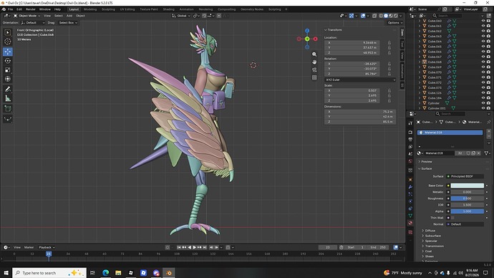Lock the Location X transform

tap(389, 42)
